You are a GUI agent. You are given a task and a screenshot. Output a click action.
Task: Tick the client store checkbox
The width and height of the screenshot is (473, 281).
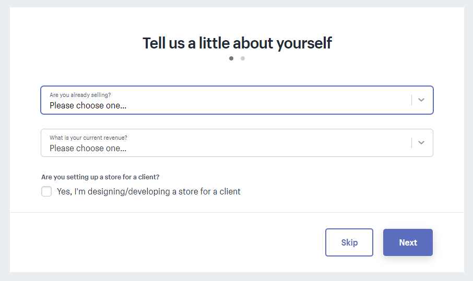(46, 191)
